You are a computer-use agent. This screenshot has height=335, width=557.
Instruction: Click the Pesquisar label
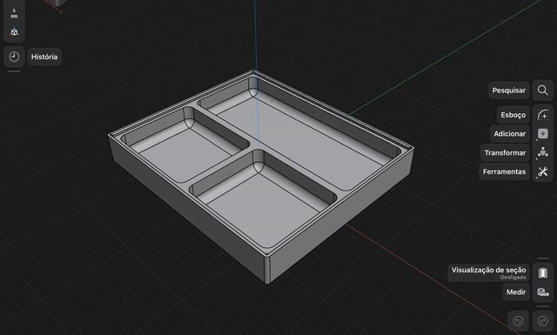pyautogui.click(x=509, y=90)
